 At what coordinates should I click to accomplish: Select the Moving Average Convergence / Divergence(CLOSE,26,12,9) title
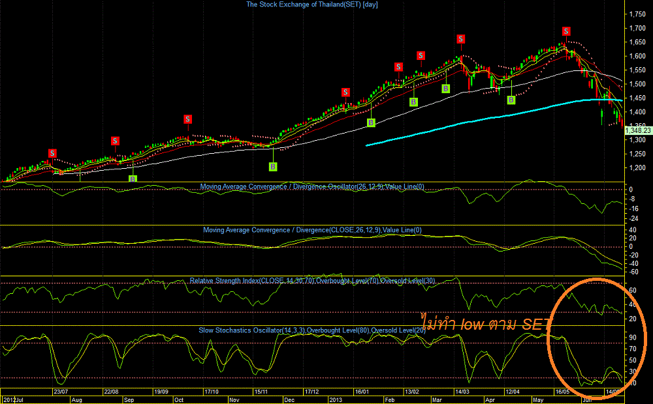click(312, 230)
